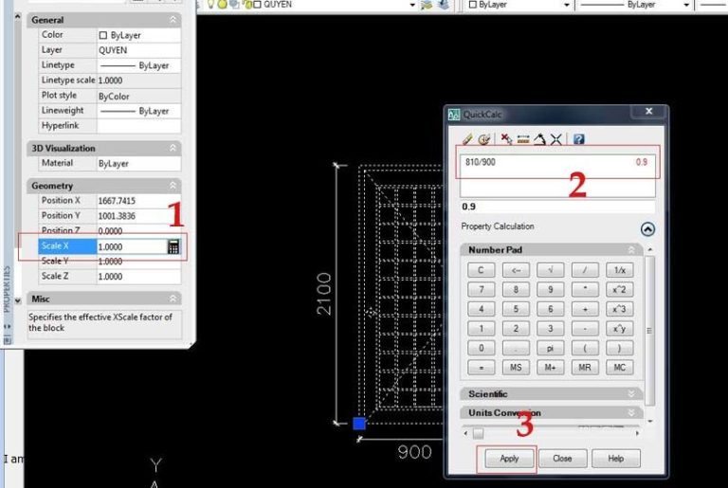Click the open parenthesis key

(585, 348)
